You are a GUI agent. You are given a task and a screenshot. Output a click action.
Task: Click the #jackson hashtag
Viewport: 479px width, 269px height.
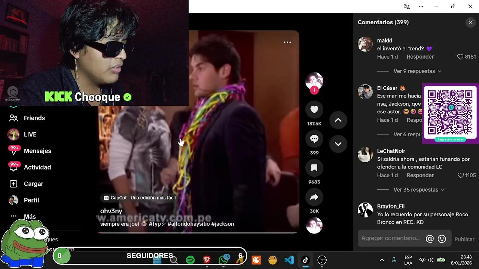click(x=223, y=224)
